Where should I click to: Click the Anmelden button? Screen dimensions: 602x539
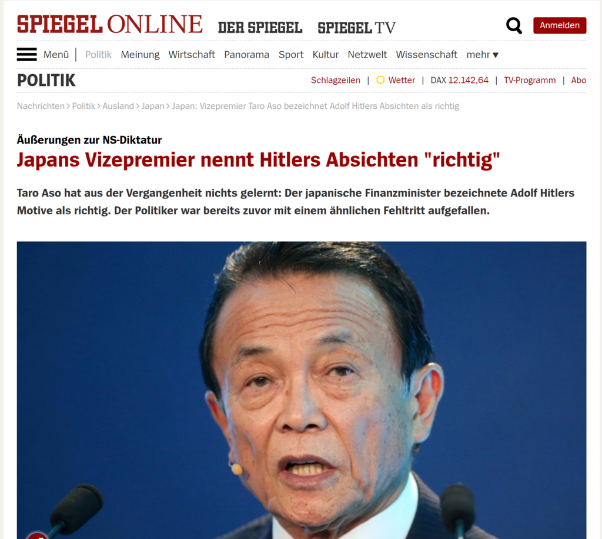pyautogui.click(x=560, y=25)
